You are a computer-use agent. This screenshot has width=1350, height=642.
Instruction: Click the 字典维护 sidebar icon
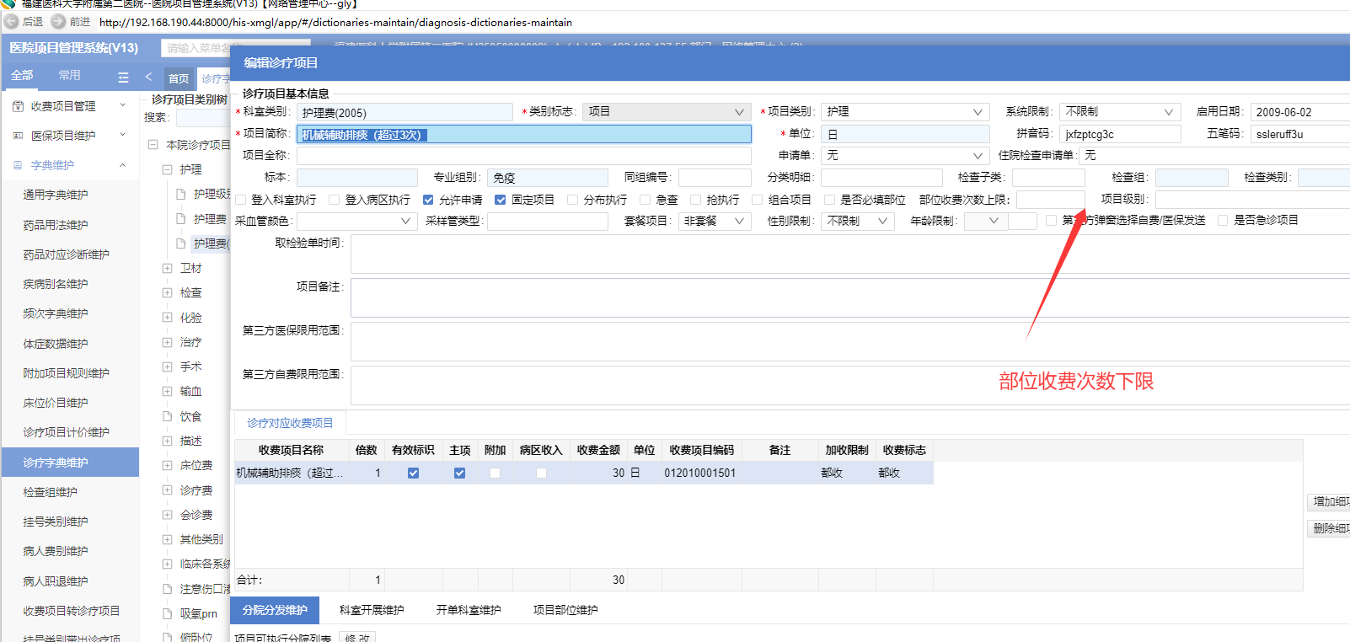pos(18,165)
